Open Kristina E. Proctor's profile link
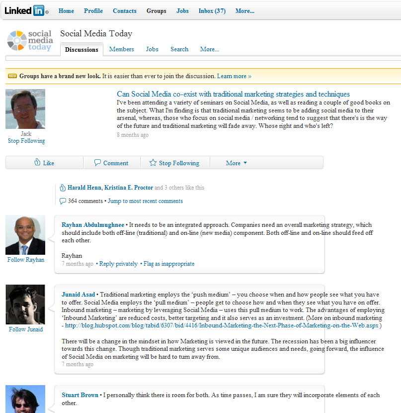Screen dimensions: 401x413 tap(129, 188)
